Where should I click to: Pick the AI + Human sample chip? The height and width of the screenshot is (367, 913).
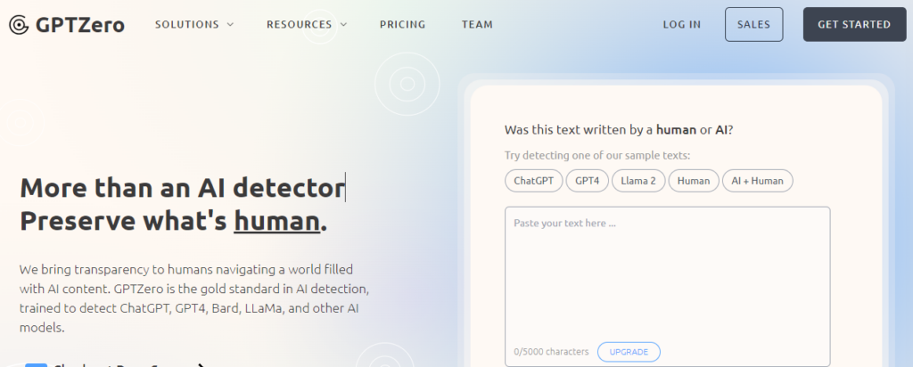(x=758, y=181)
